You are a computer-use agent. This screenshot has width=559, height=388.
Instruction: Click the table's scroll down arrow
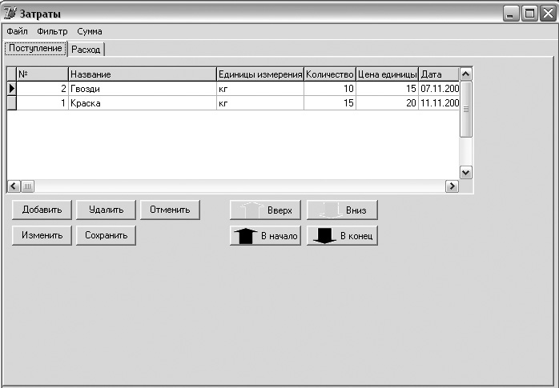click(x=465, y=173)
